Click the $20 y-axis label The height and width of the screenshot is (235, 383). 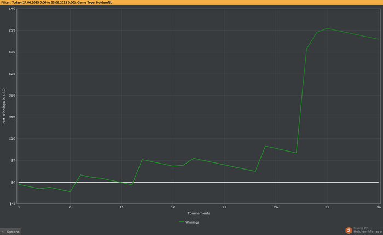tap(12, 95)
